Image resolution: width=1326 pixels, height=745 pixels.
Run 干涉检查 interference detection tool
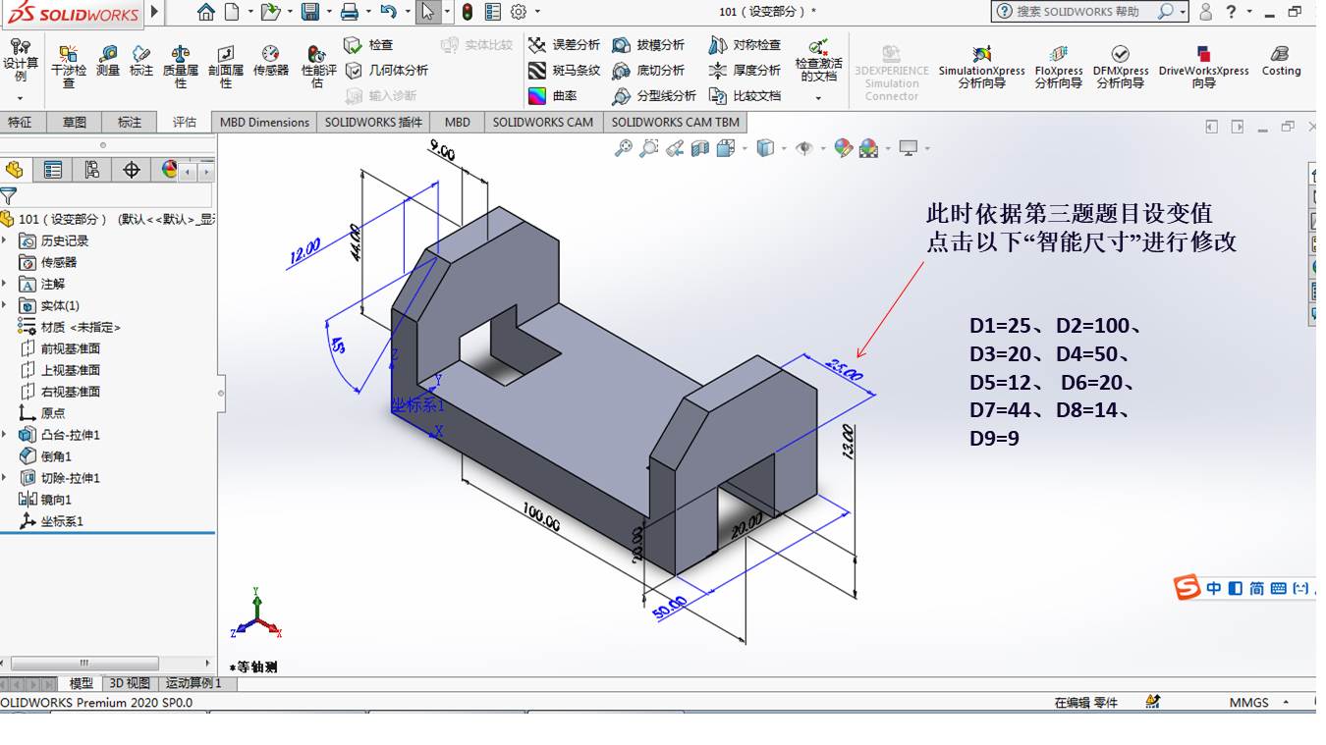point(69,65)
